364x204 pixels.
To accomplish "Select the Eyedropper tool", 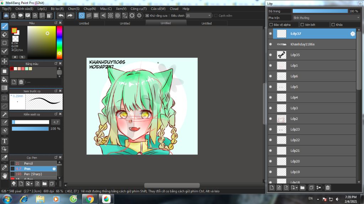I will click(4, 167).
